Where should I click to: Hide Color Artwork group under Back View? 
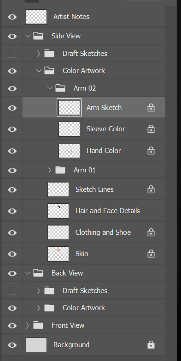12,308
